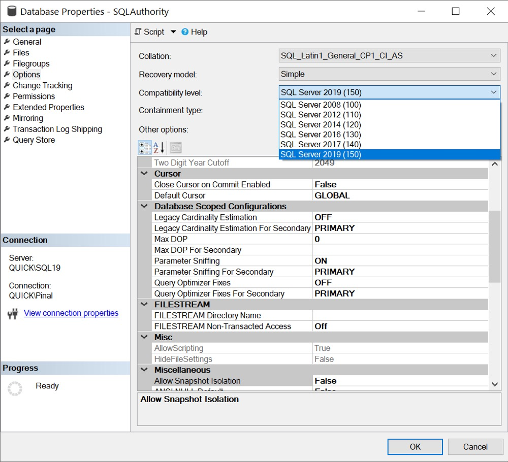The image size is (508, 462).
Task: Choose SQL Server 2008 (100) from list
Action: [x=321, y=105]
